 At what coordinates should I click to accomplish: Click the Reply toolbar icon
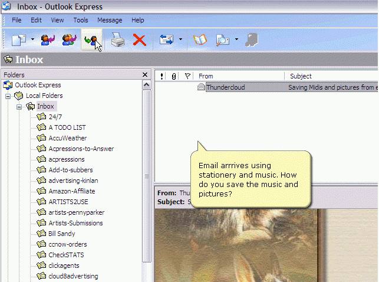[x=48, y=40]
